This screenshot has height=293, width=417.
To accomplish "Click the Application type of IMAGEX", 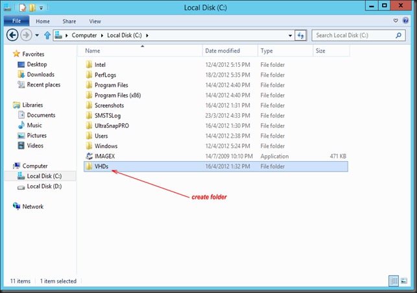I will click(274, 157).
